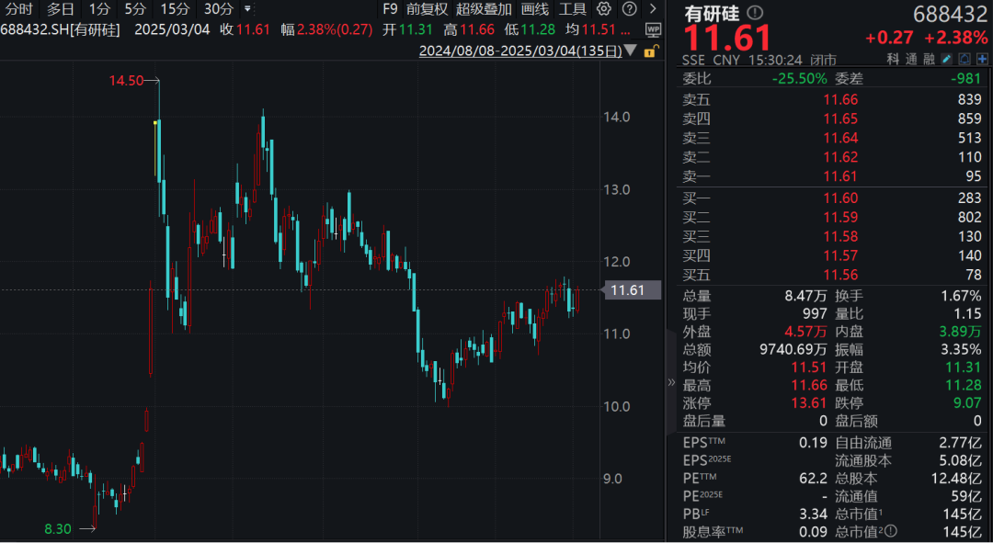Click the WP icon below the toolbar
Screen dimensions: 993x543
653,29
